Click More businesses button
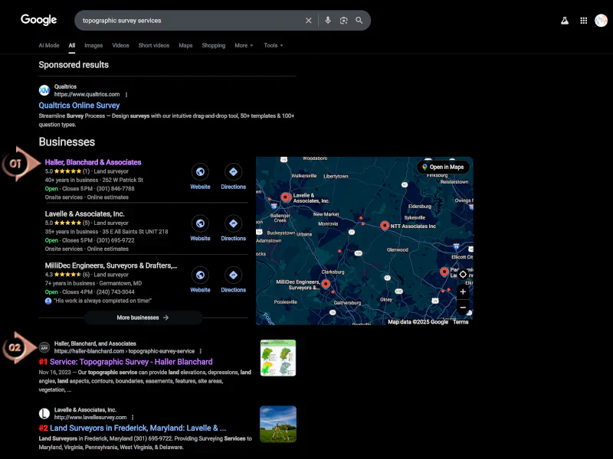This screenshot has width=613, height=459. click(143, 317)
